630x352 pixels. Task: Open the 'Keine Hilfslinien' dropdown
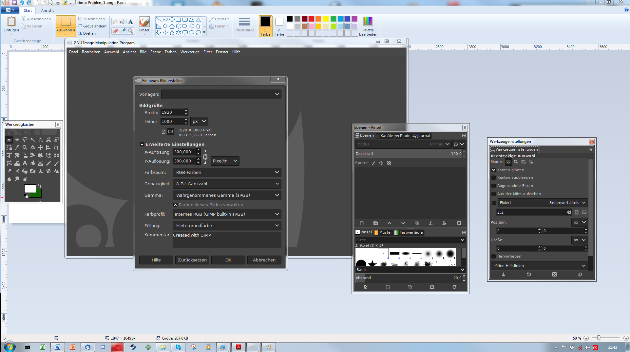tap(539, 266)
